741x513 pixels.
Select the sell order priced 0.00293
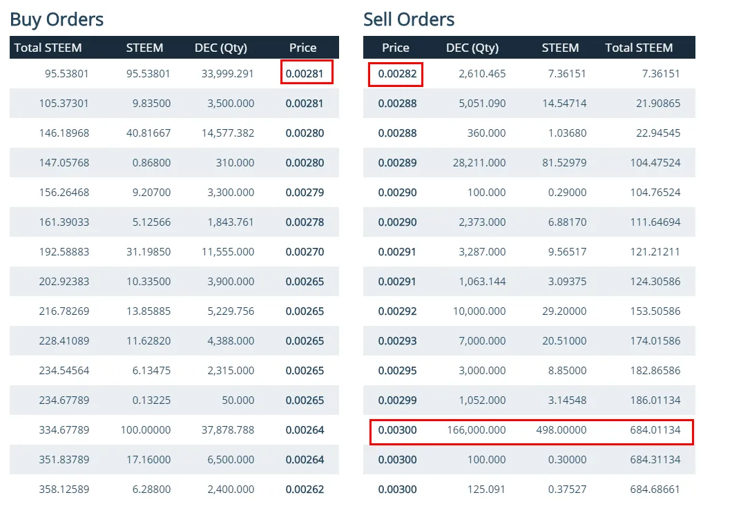397,341
